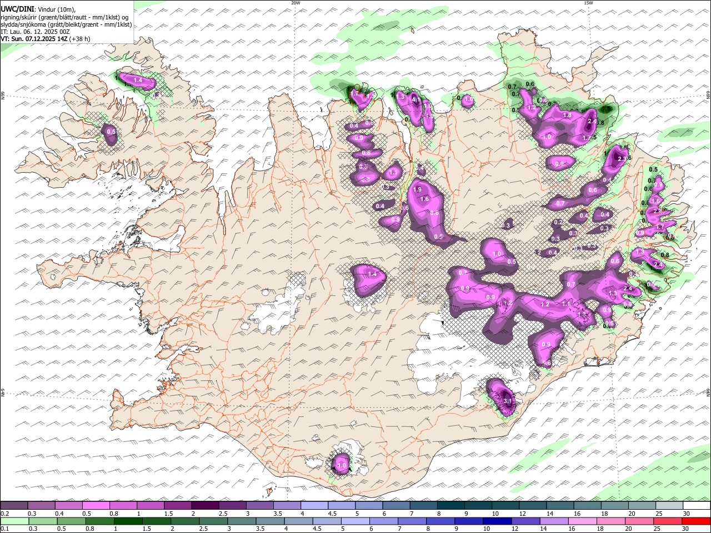Click the '12' label in the bottom rain scale
The width and height of the screenshot is (711, 533).
(515, 529)
